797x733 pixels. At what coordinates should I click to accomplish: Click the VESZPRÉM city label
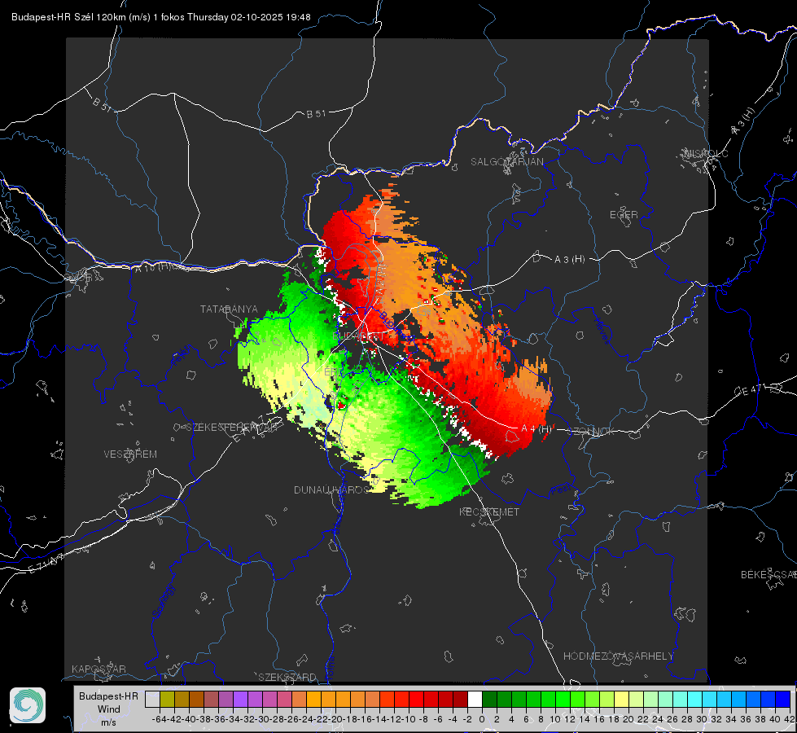pos(130,454)
